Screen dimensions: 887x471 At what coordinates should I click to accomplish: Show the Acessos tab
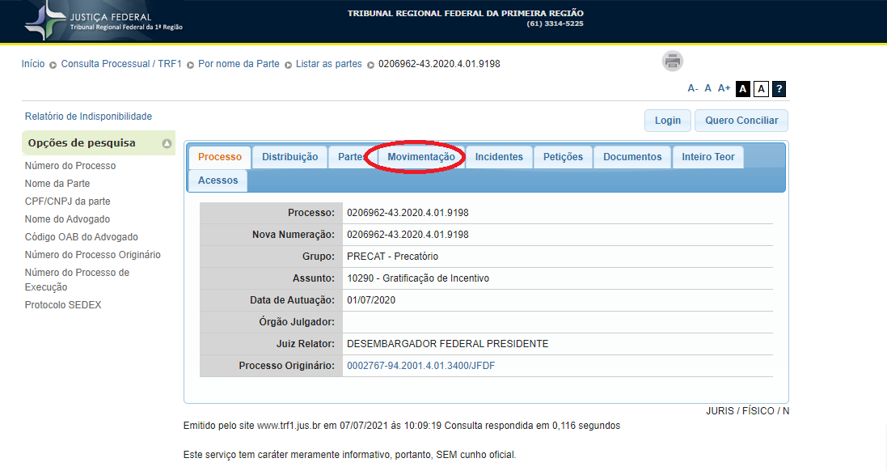pyautogui.click(x=218, y=180)
